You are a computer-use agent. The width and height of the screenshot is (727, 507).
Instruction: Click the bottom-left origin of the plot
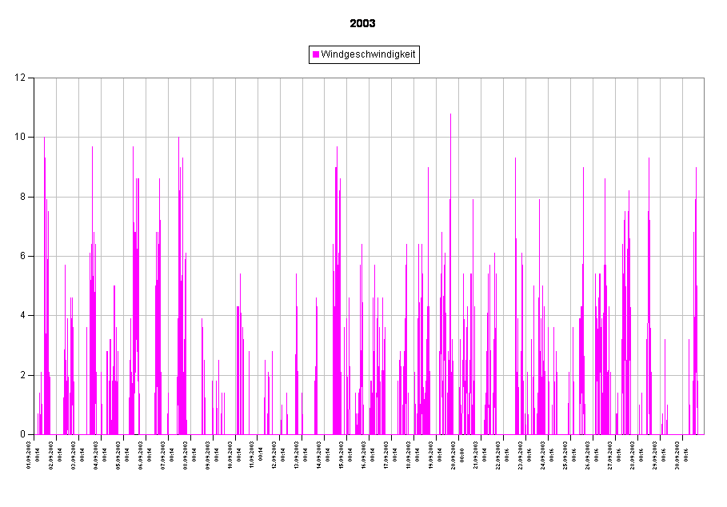coord(34,434)
